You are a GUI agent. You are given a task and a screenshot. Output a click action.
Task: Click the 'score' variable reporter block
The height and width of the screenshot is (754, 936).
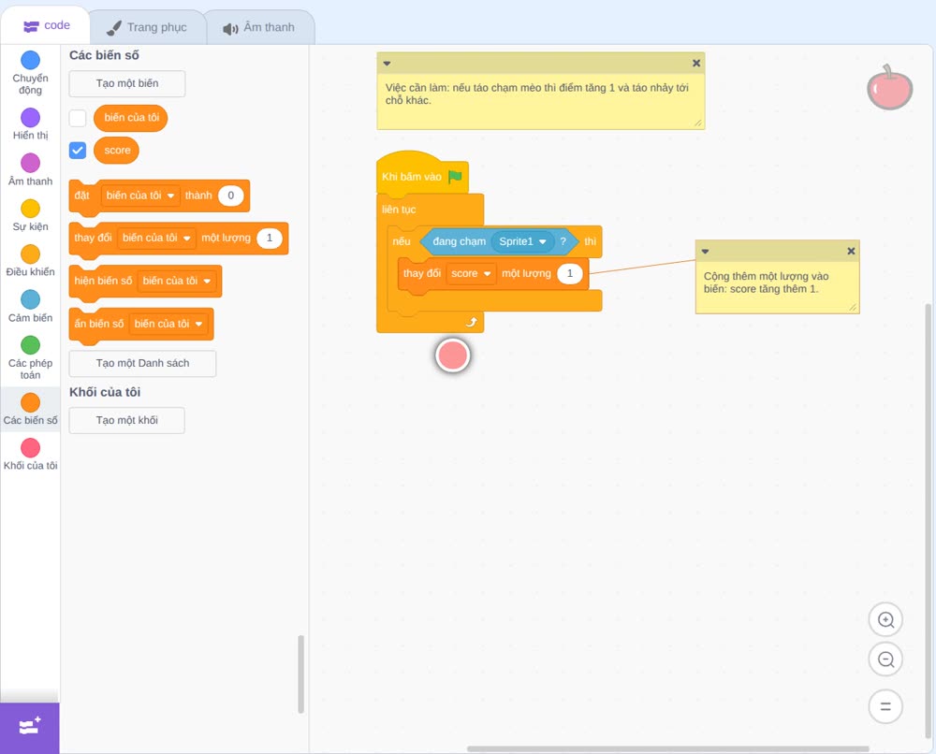click(x=116, y=151)
